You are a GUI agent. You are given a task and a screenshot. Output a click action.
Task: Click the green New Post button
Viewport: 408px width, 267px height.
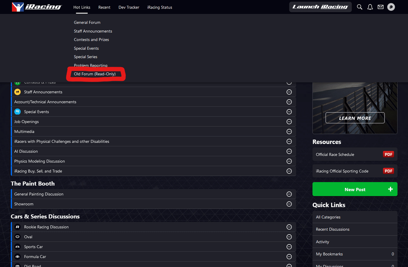tap(355, 189)
